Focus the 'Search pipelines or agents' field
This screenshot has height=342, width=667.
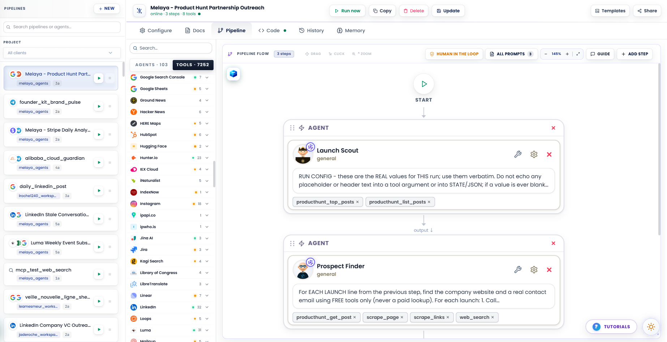[x=62, y=27]
